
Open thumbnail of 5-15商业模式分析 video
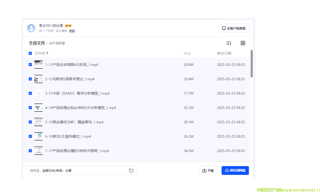coord(39,122)
